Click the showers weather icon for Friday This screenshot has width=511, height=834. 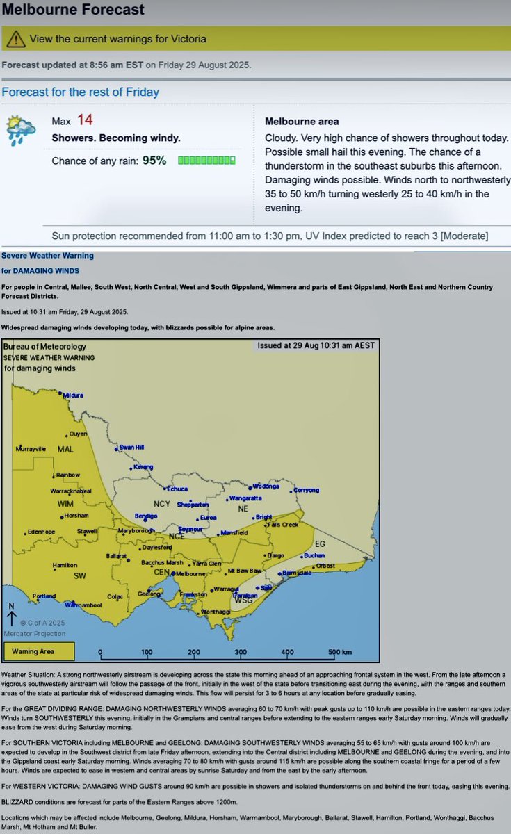pyautogui.click(x=20, y=130)
